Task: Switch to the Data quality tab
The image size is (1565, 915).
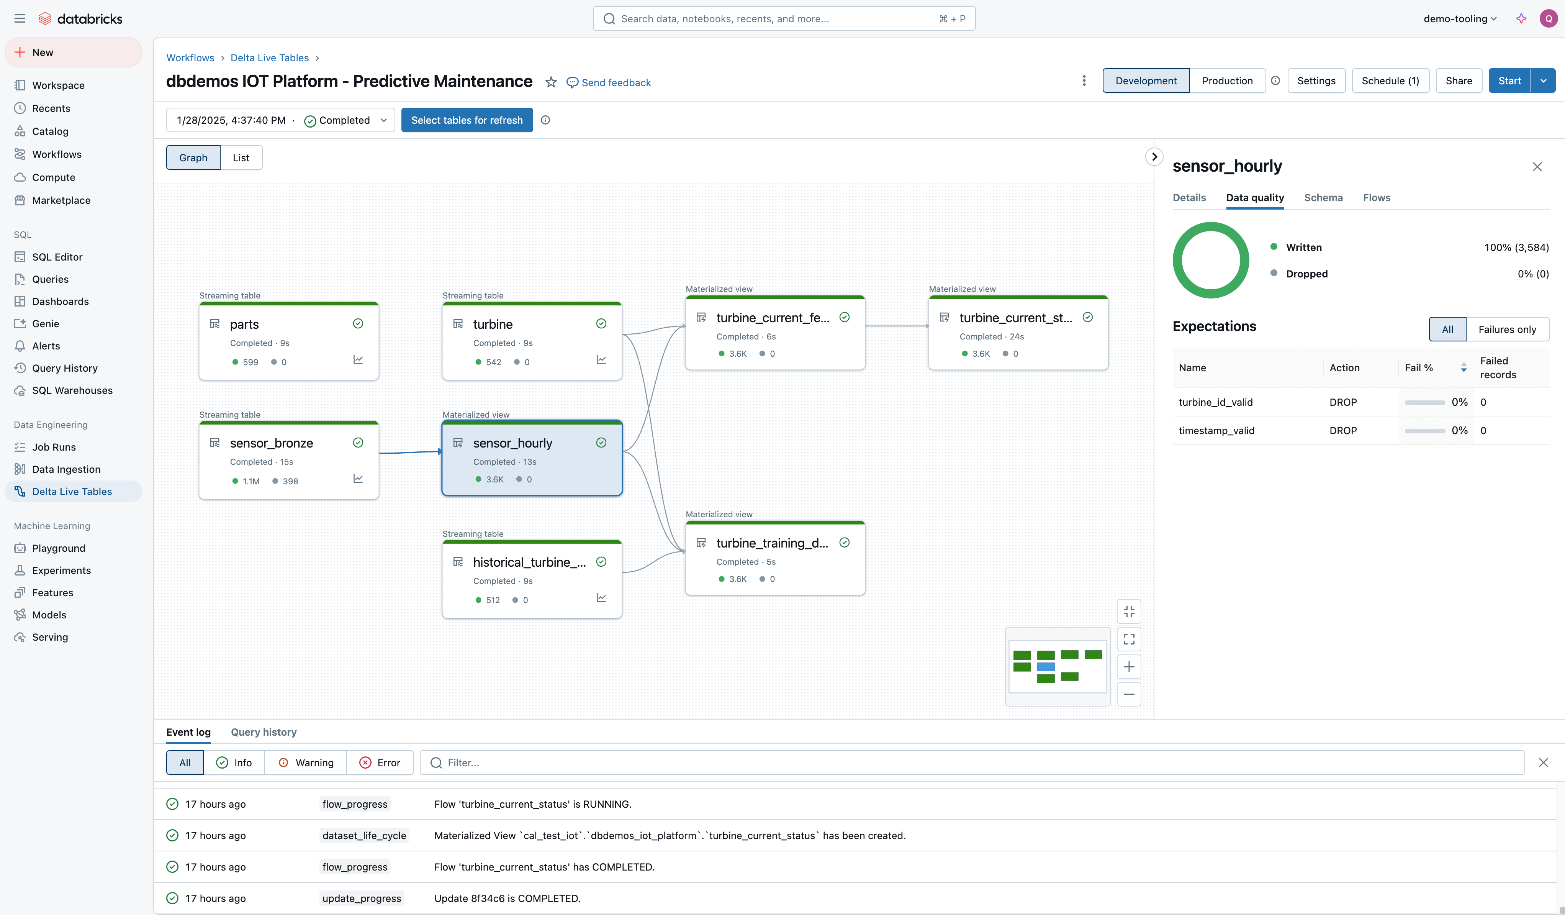Action: (1255, 197)
